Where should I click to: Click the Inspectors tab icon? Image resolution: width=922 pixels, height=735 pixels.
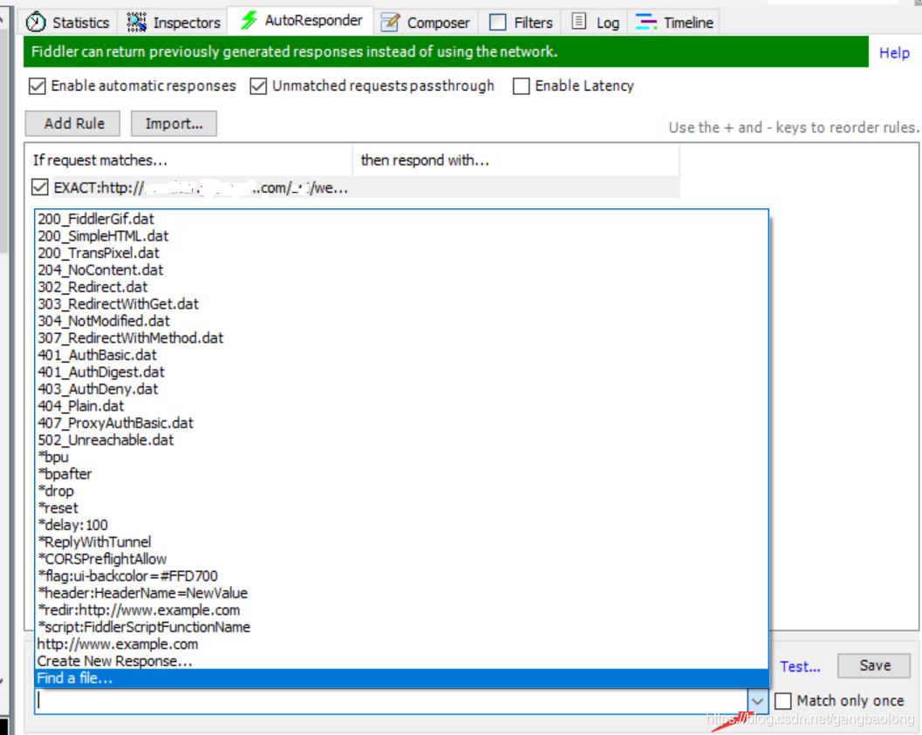(136, 23)
